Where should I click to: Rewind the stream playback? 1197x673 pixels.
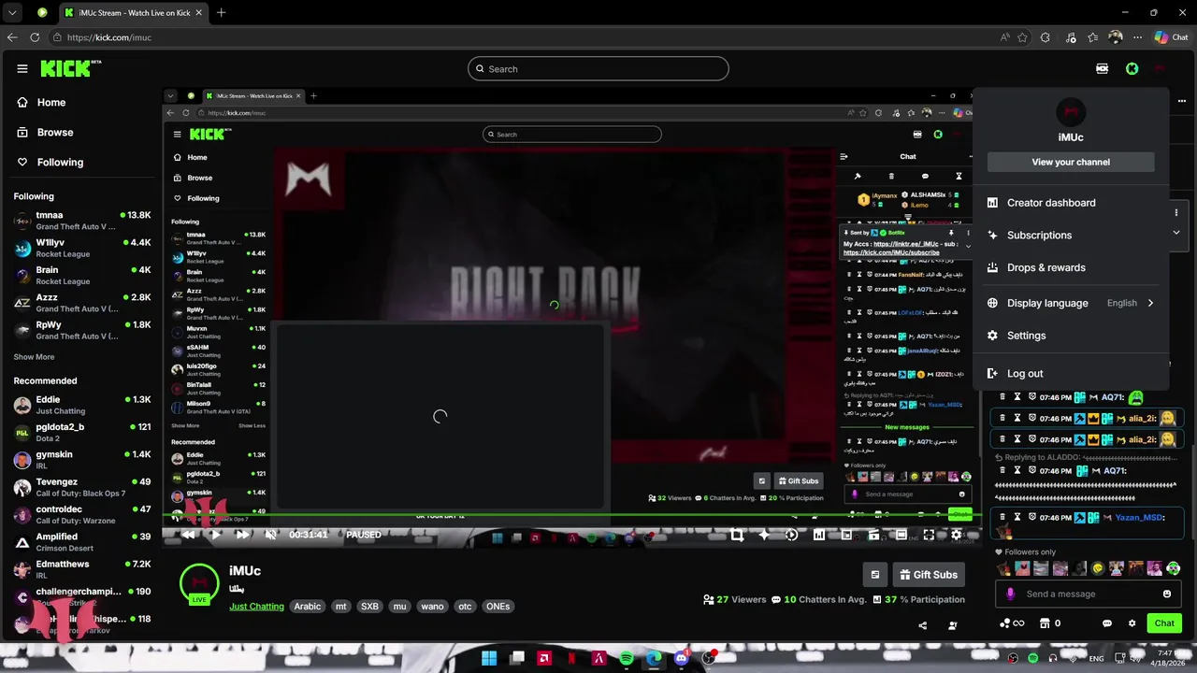point(188,535)
